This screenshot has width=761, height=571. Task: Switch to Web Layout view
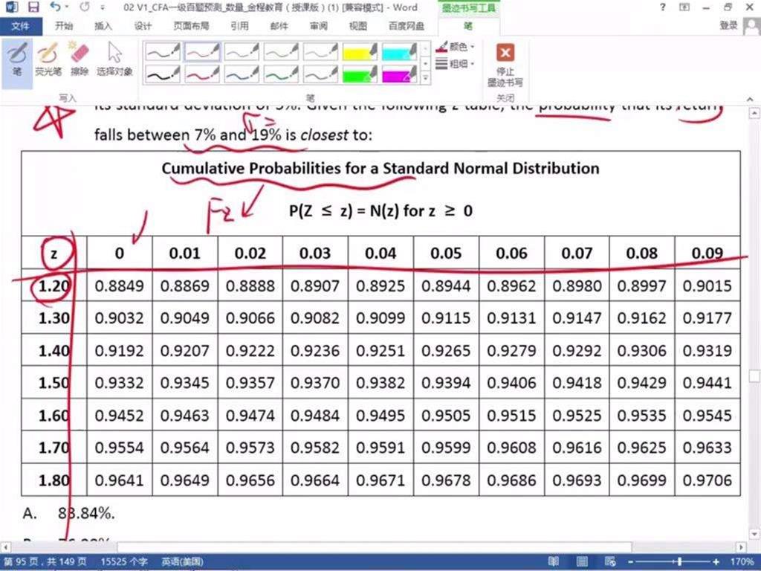point(610,562)
